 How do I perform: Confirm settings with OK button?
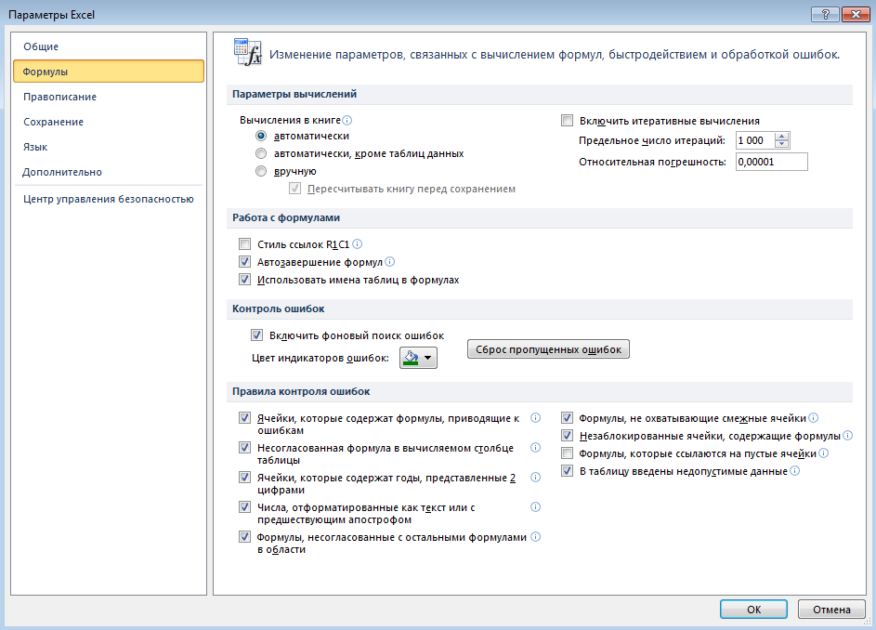[753, 610]
